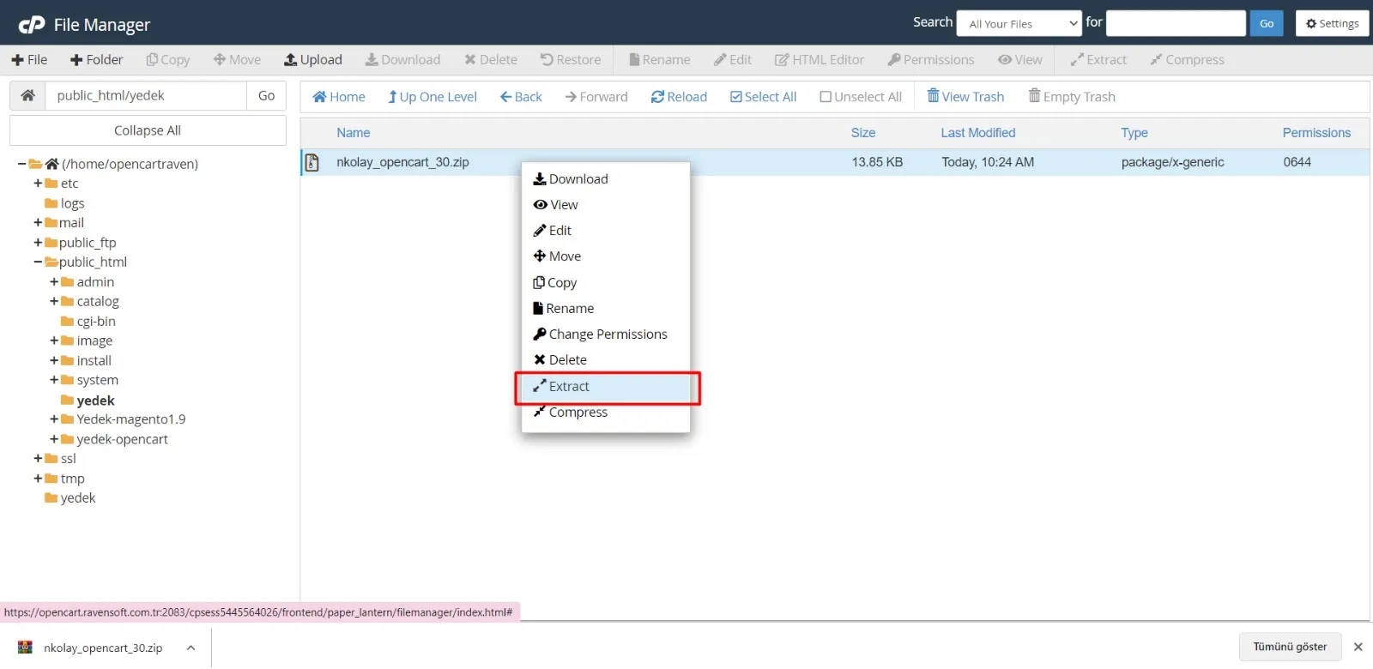Collapse the public_html tree folder
This screenshot has height=669, width=1373.
38,262
